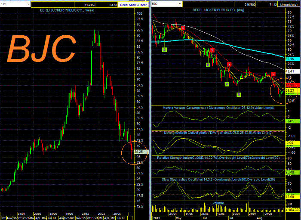Click the -2.00 MACD value label
Screen dimensions: 301x220
[x=292, y=143]
